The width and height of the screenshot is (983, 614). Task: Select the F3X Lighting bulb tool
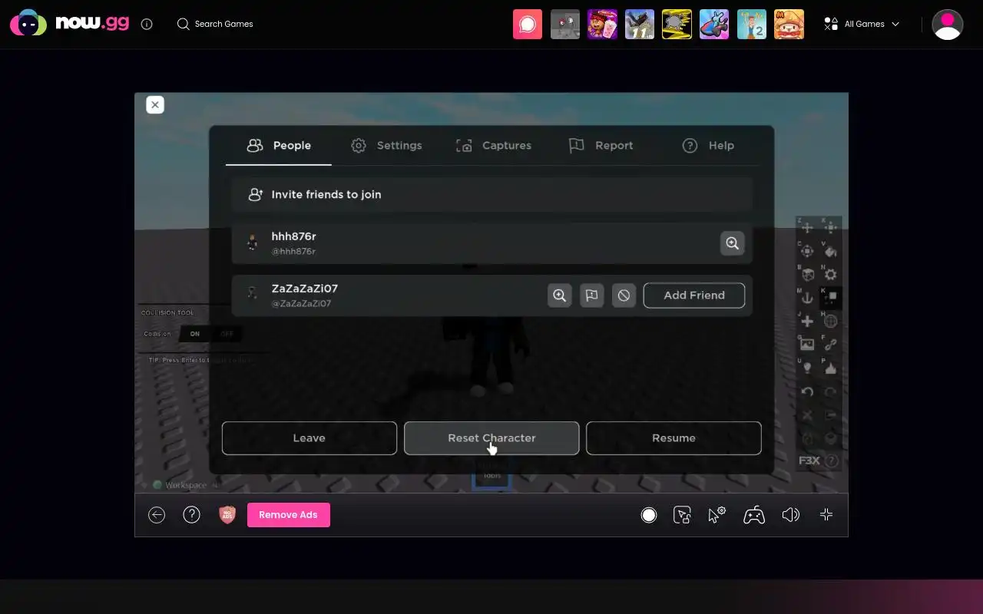click(x=807, y=368)
